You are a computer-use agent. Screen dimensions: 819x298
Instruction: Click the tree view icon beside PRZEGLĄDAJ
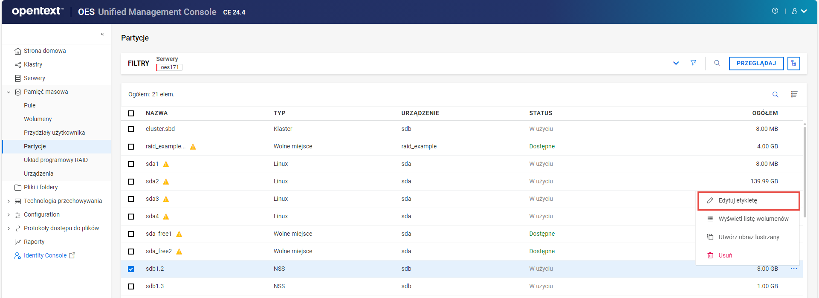[x=793, y=63]
